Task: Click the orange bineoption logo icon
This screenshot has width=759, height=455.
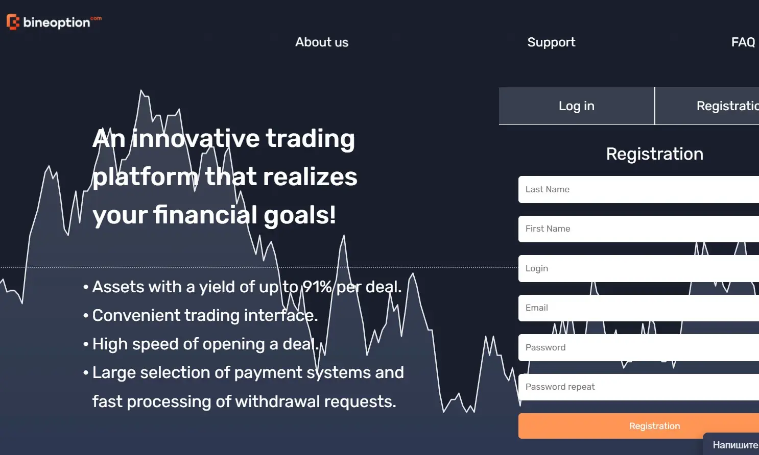Action: 13,22
